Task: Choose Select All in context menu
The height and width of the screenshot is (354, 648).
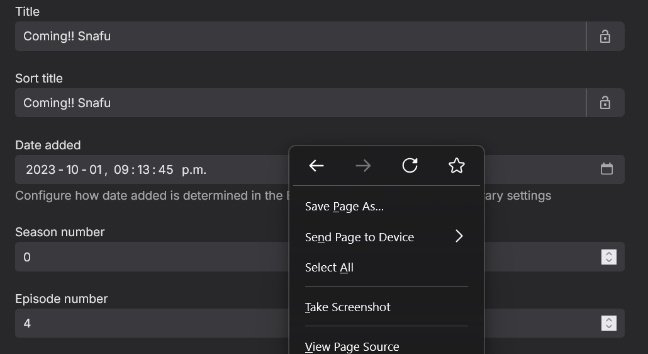Action: [329, 268]
